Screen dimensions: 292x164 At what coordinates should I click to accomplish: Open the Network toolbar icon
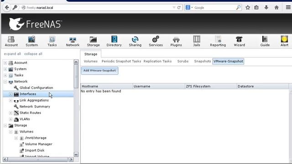coord(73,41)
